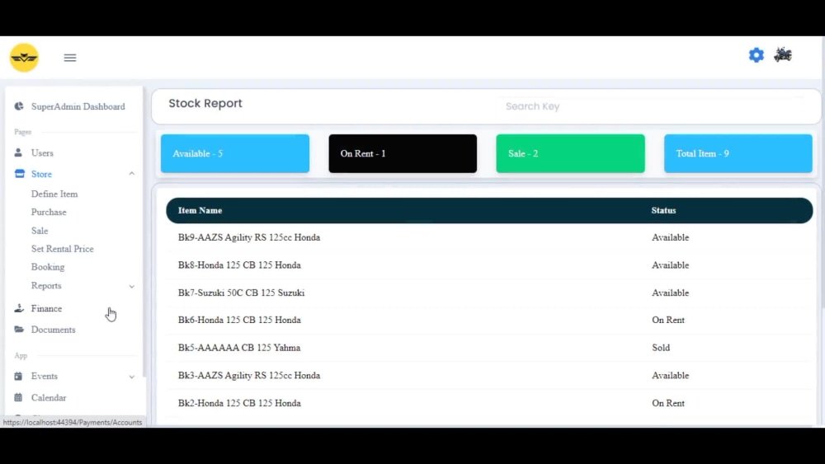
Task: Collapse the Store menu chevron
Action: pos(131,173)
